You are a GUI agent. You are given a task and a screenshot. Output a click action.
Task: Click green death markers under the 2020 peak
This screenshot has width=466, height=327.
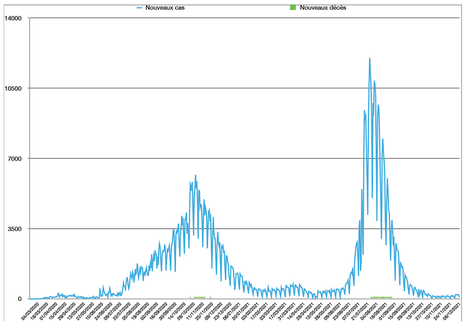click(x=199, y=297)
